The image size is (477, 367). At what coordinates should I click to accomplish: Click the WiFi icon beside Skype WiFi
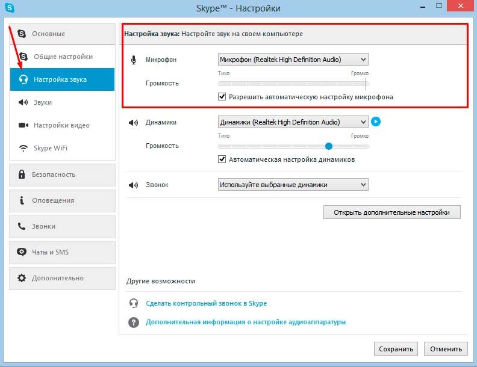click(x=23, y=148)
